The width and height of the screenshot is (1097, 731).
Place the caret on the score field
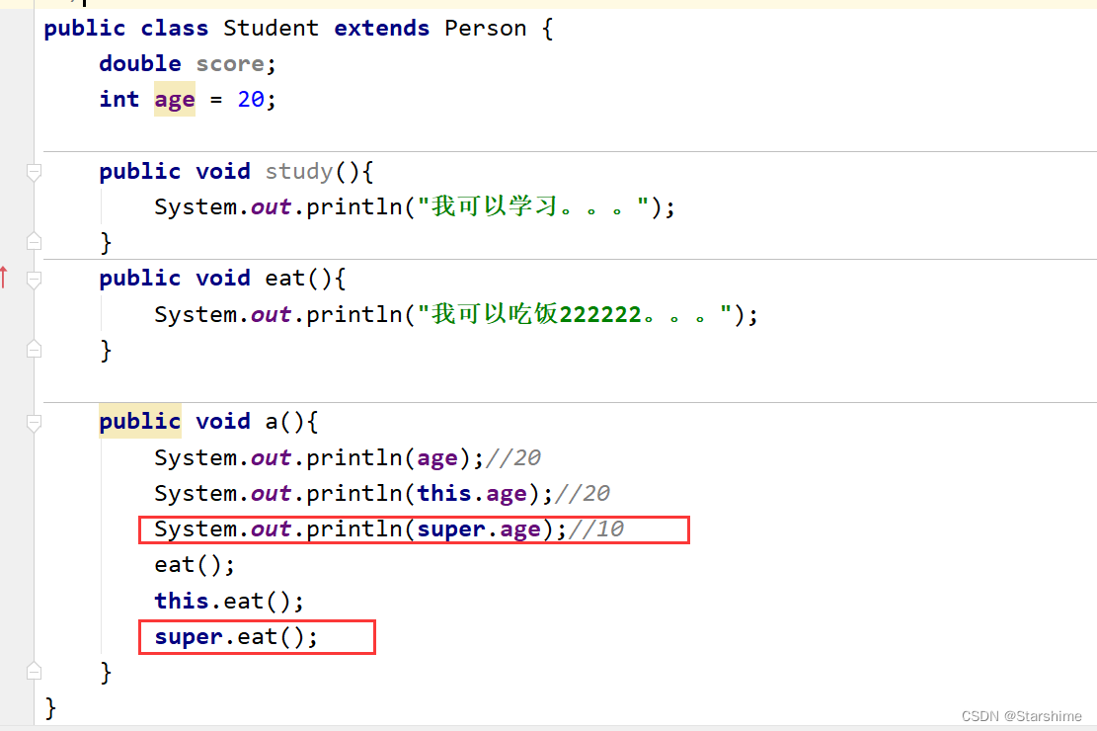click(230, 63)
